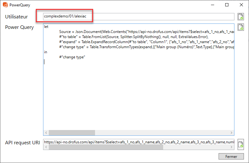Screen dimensions: 249x163
Task: Click left arrow of API URI scrollbar
Action: (46, 147)
